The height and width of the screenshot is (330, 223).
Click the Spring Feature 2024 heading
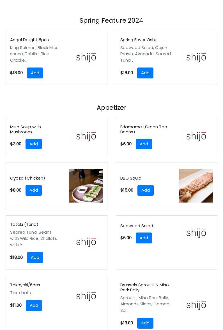[111, 20]
